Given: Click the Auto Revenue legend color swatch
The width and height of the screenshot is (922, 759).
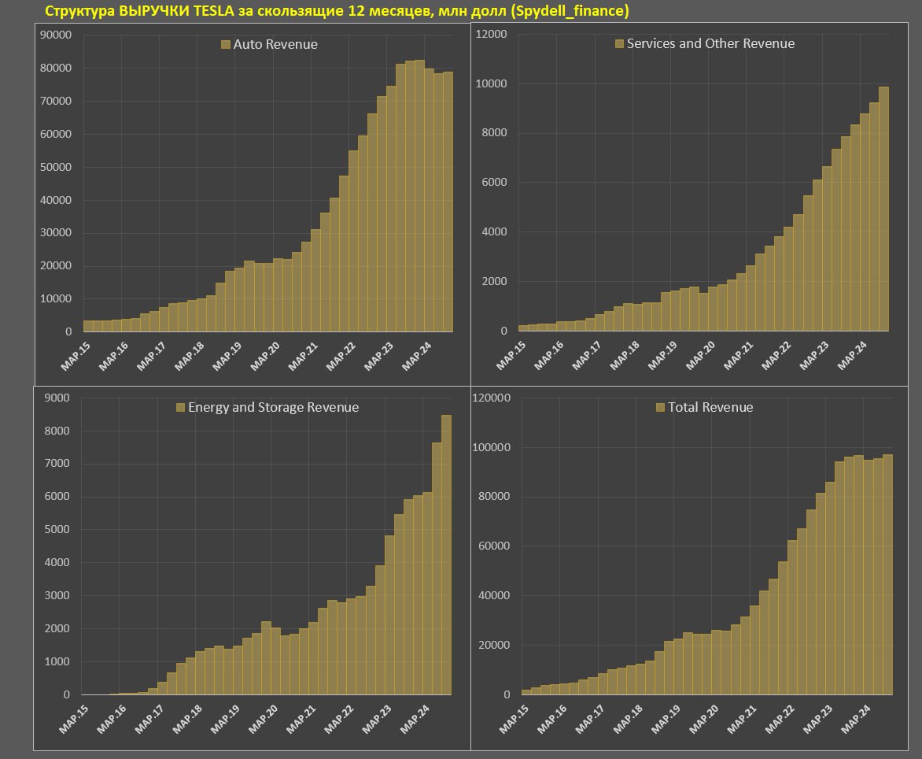Looking at the screenshot, I should (x=225, y=45).
